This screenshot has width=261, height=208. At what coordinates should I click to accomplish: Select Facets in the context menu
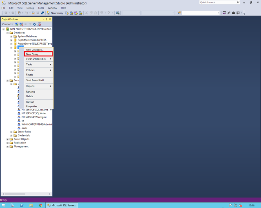[38, 75]
